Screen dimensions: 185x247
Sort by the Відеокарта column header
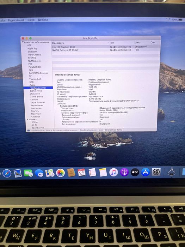[80, 43]
